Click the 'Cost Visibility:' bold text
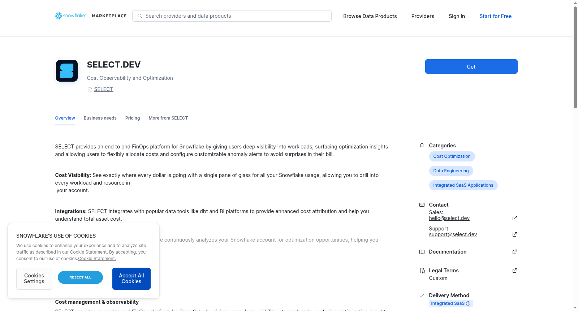 click(73, 175)
